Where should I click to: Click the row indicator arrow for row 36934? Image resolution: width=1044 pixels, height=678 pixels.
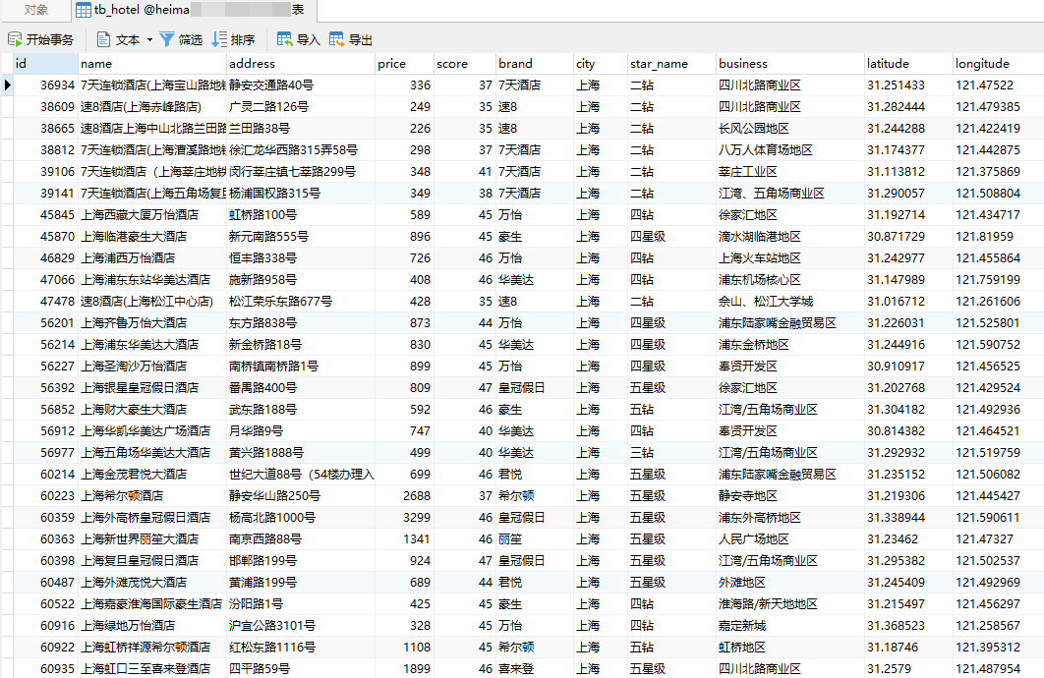8,85
